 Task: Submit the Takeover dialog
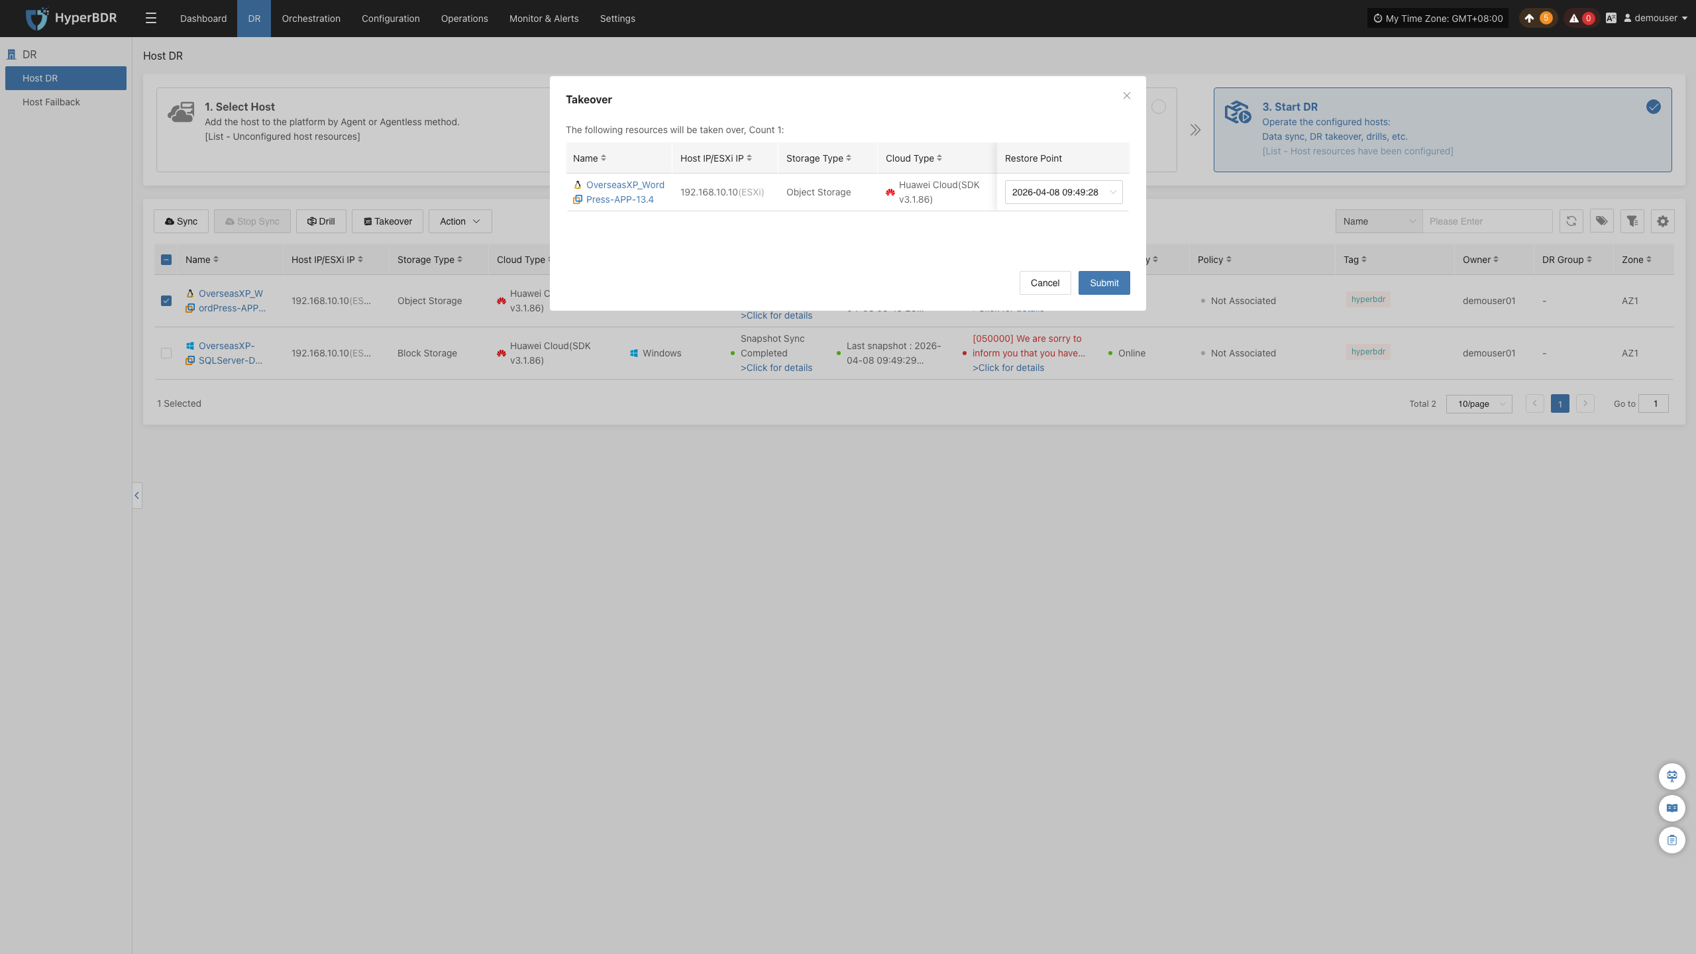(1104, 283)
